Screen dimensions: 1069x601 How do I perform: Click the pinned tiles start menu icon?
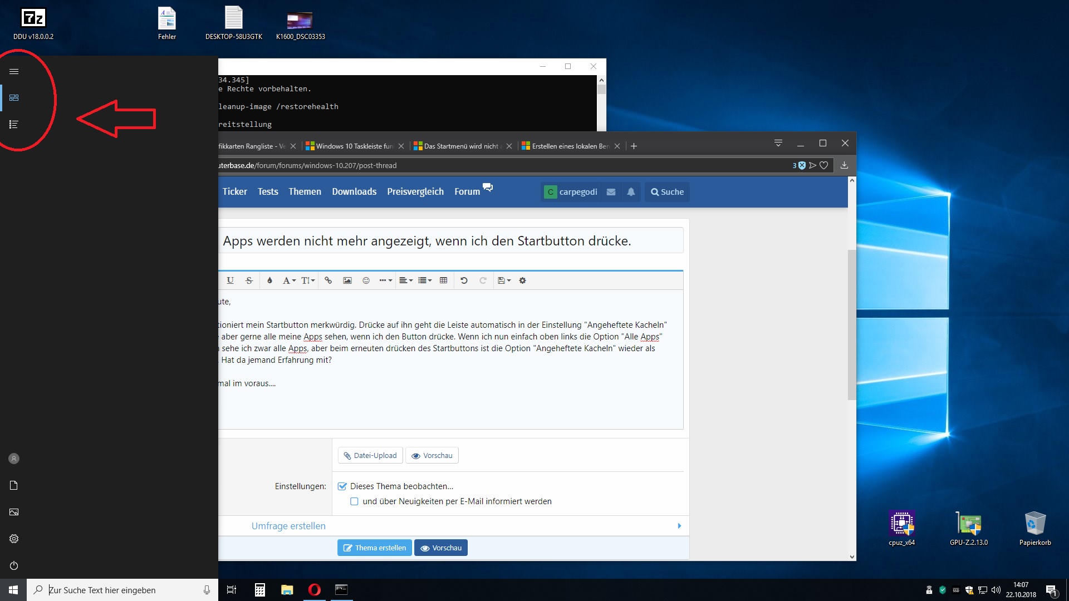(14, 98)
